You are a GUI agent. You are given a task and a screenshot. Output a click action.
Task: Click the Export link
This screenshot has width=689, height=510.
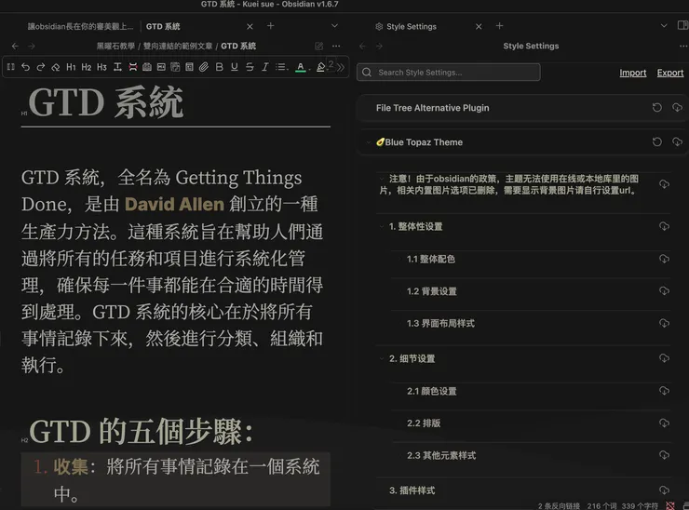coord(670,73)
